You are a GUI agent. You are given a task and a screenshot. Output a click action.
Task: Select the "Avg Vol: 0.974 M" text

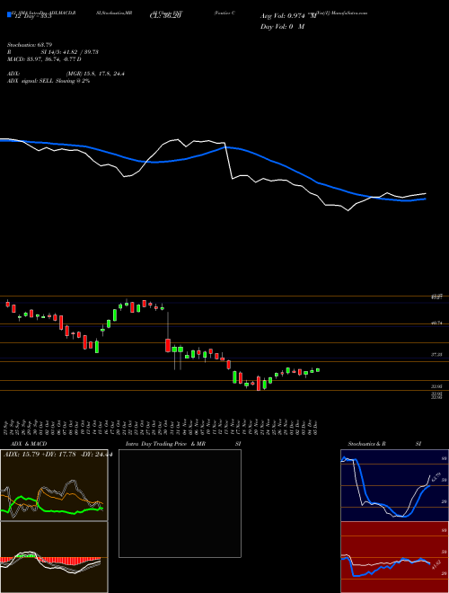[289, 16]
